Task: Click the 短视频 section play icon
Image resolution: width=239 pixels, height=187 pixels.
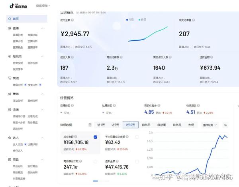Action: tap(10, 56)
